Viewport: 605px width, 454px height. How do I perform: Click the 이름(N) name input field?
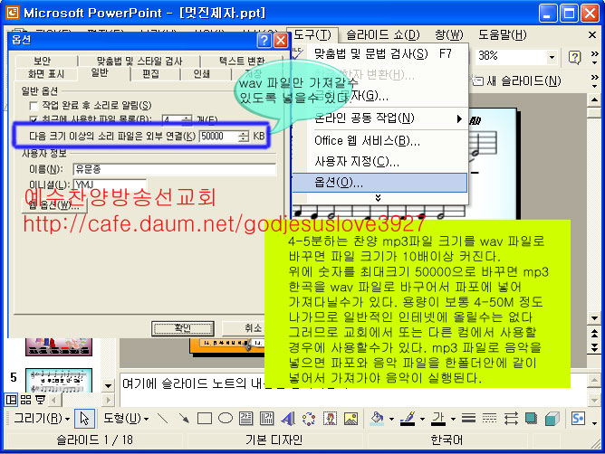click(x=175, y=169)
